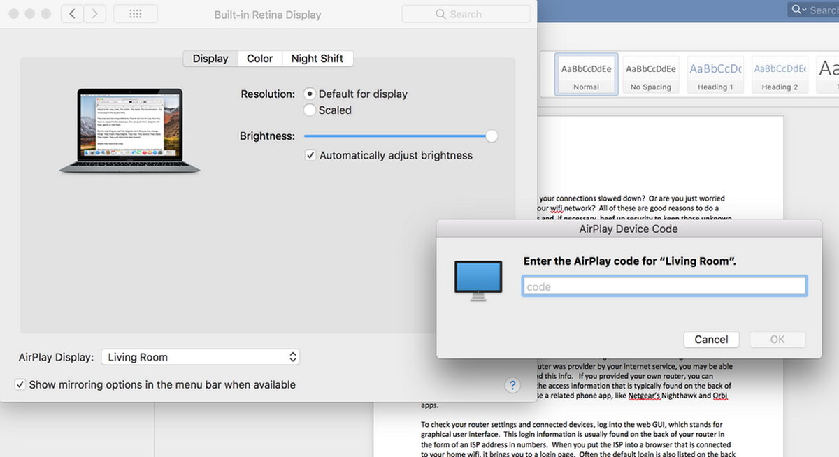Viewport: 839px width, 457px height.
Task: Click "Built-in Retina Display" window title
Action: tap(268, 14)
